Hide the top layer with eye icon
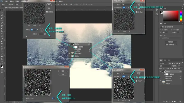Image resolution: width=184 pixels, height=103 pixels. click(160, 72)
